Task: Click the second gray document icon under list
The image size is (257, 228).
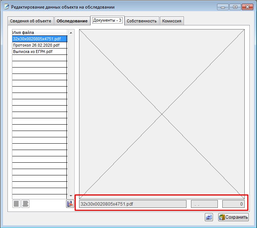Action: pos(25,204)
